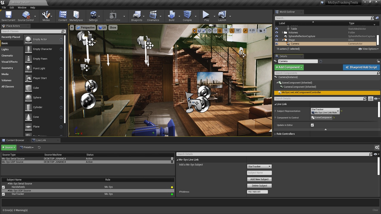Click the Launch toolbar icon

pyautogui.click(x=222, y=16)
